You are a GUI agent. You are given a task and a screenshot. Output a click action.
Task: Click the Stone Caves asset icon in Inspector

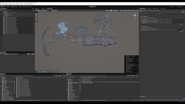coord(141,11)
